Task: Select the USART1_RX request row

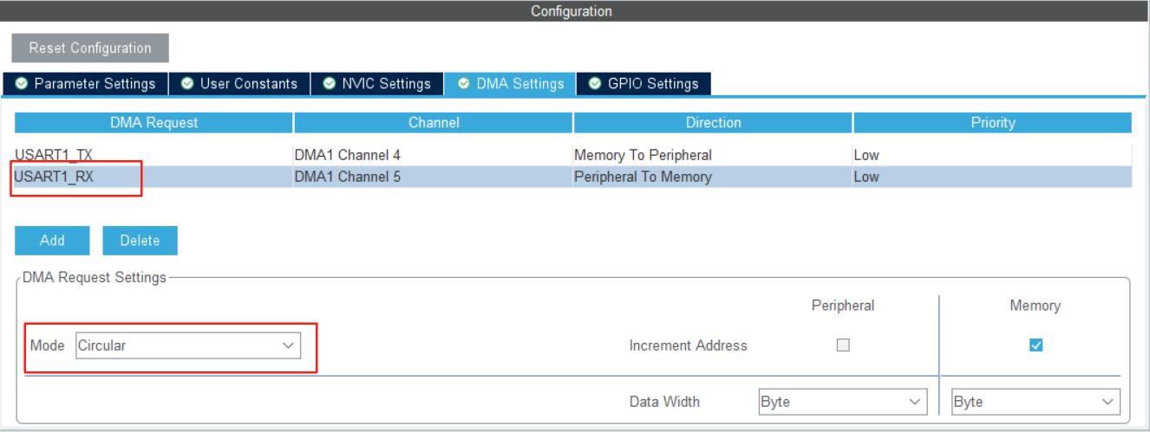Action: tap(573, 177)
